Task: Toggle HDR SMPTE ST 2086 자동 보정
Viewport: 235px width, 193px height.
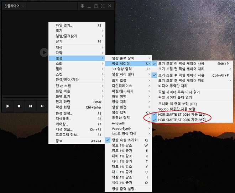Action: [192, 120]
